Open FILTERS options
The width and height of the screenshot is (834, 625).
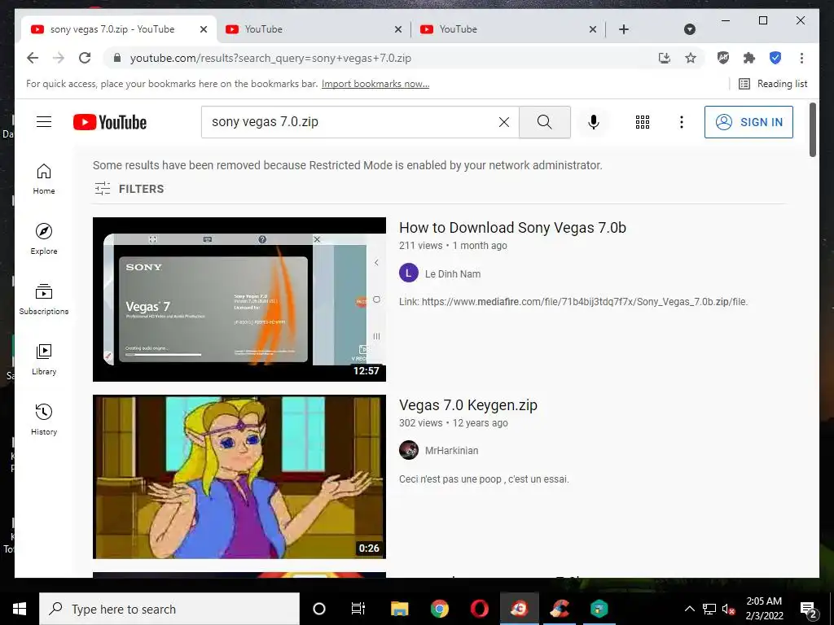129,189
